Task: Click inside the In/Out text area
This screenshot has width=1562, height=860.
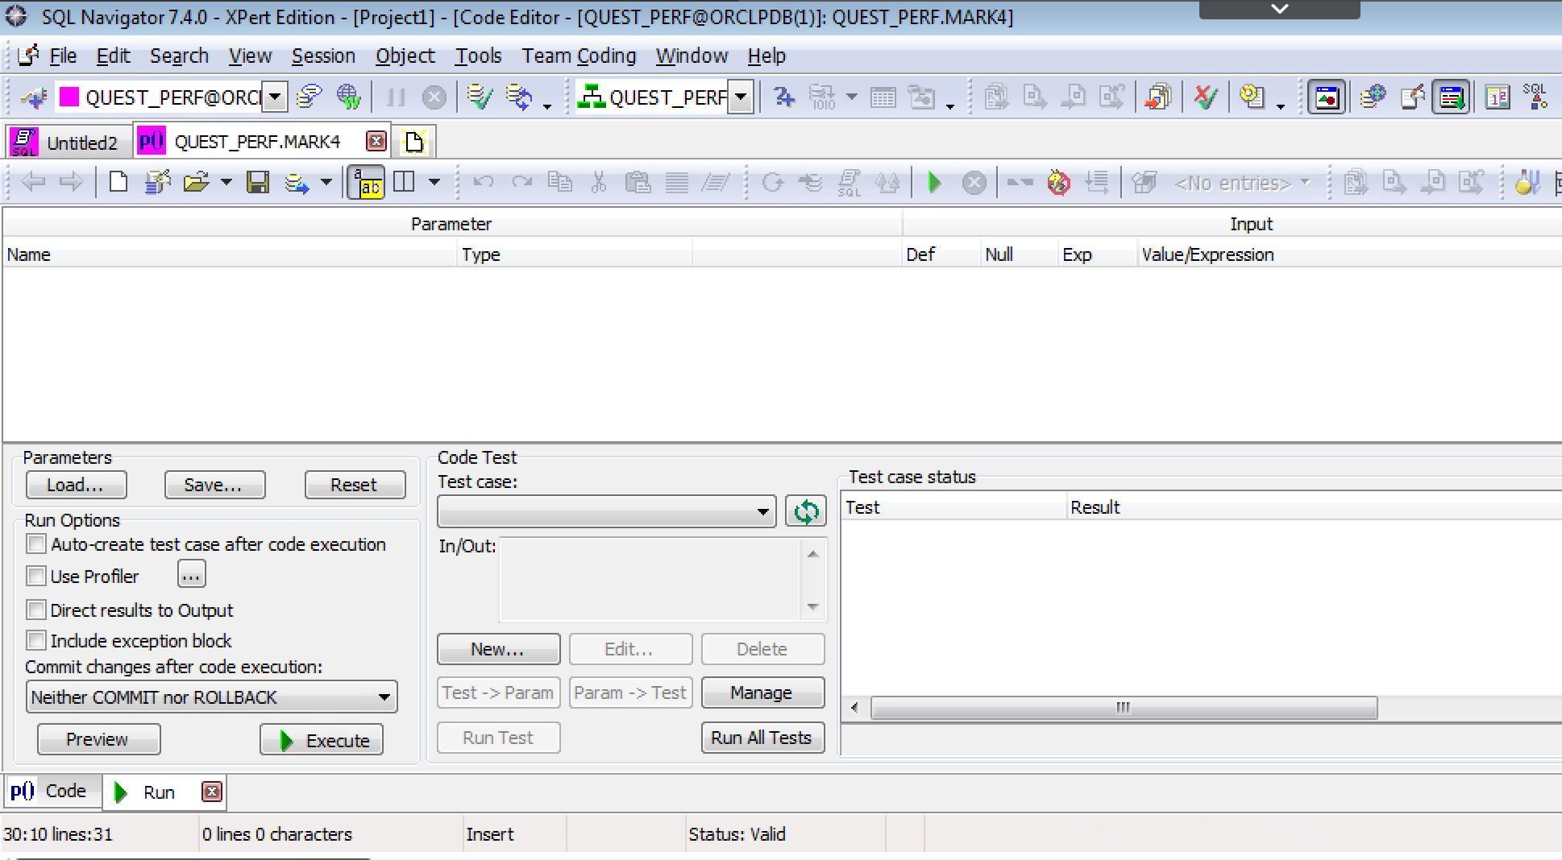Action: [x=651, y=580]
